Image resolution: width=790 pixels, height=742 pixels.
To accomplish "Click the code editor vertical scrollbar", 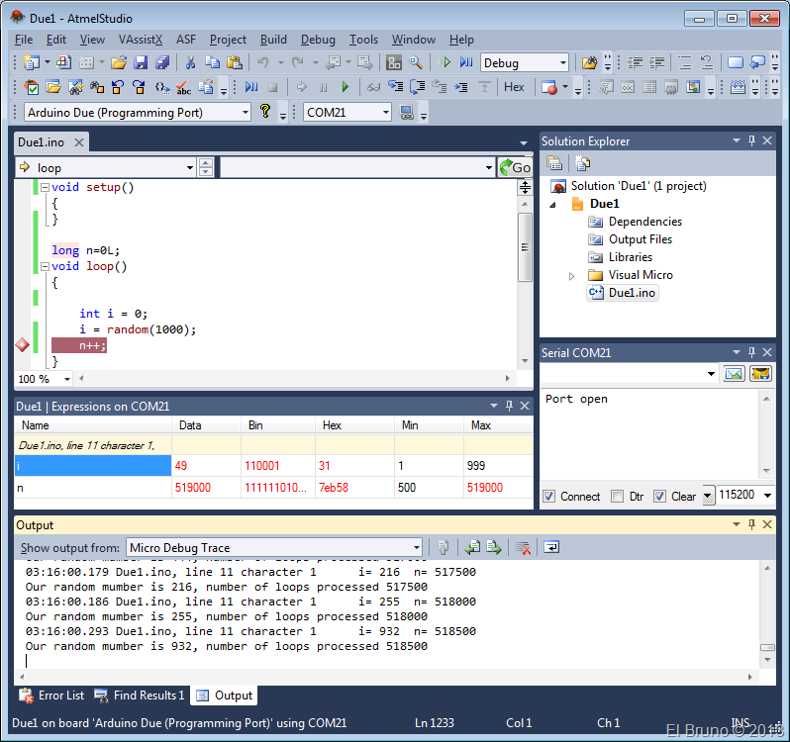I will coord(525,247).
